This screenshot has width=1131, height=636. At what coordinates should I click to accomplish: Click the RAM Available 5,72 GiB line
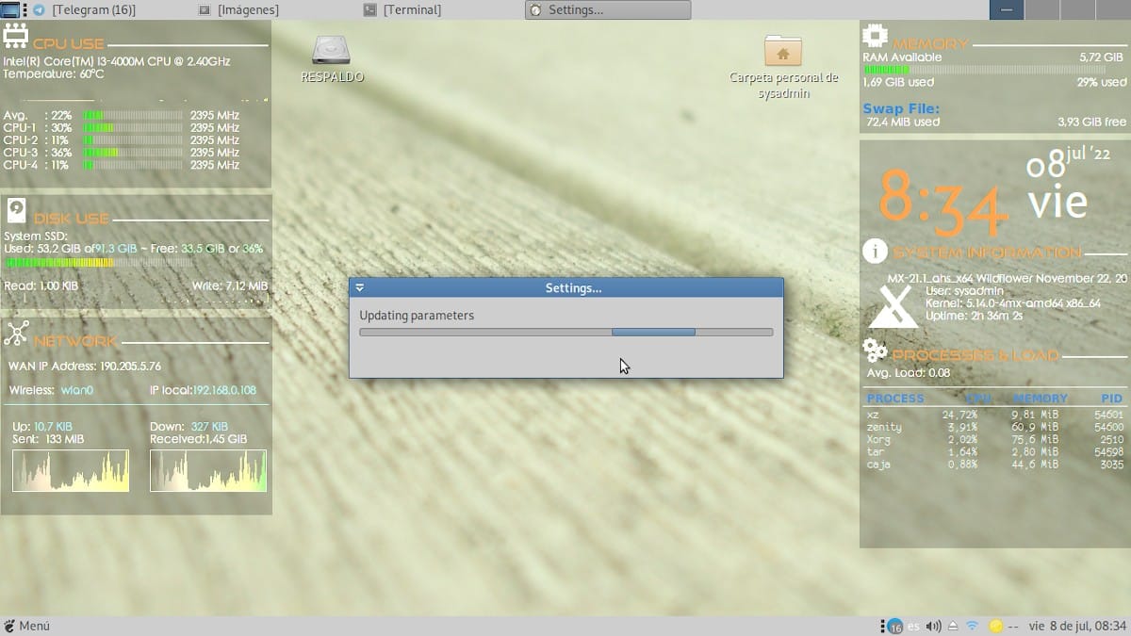(994, 57)
